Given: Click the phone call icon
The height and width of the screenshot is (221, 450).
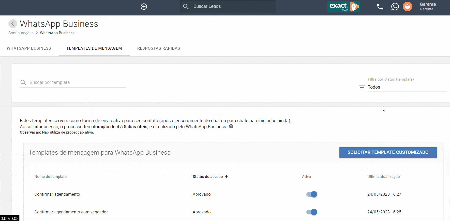Looking at the screenshot, I should (380, 7).
